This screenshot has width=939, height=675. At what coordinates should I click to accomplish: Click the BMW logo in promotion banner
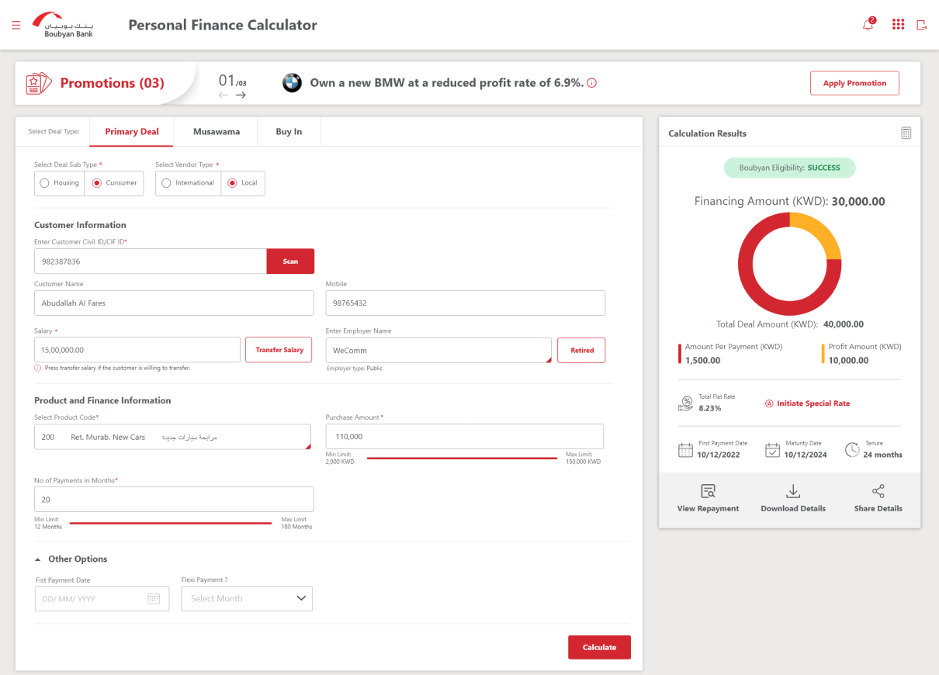point(292,83)
